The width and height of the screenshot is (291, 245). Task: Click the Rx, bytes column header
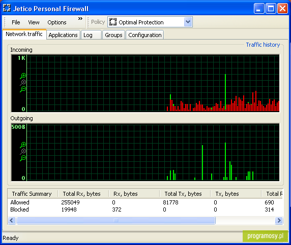(x=134, y=194)
